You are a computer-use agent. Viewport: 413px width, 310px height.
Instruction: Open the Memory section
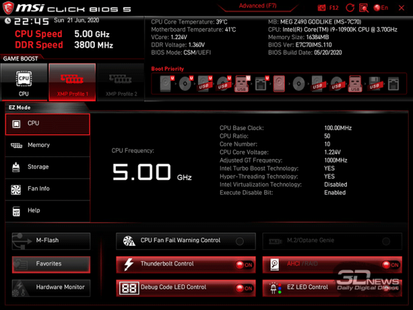(47, 145)
